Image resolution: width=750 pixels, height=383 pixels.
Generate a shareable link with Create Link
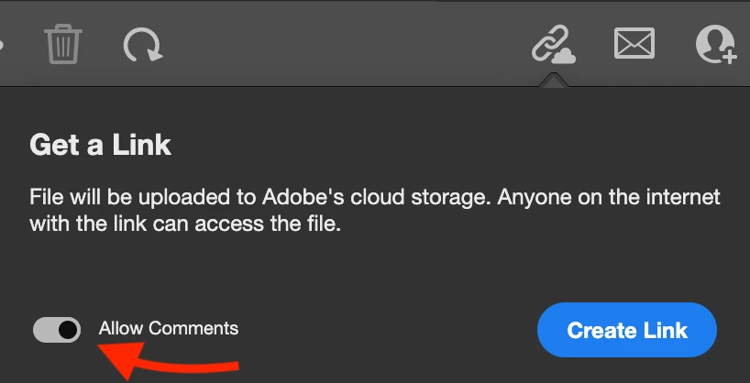(627, 330)
